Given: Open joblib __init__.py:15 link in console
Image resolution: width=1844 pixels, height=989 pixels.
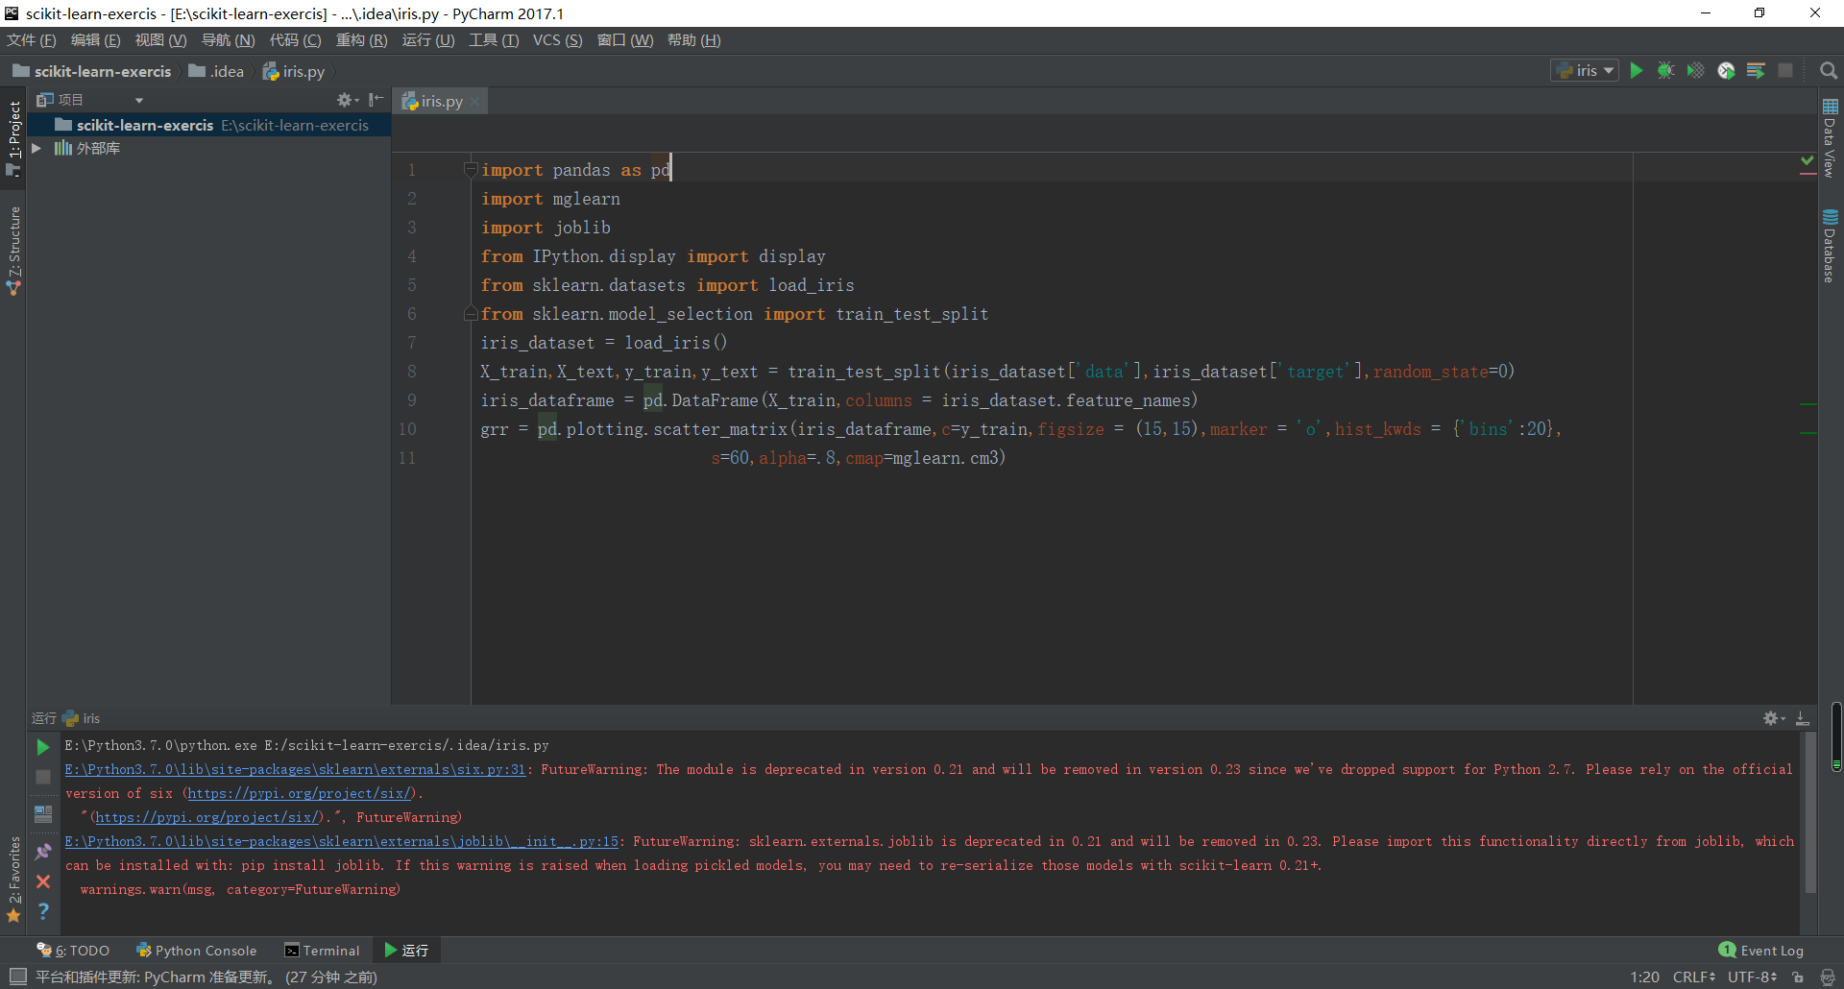Looking at the screenshot, I should [342, 841].
